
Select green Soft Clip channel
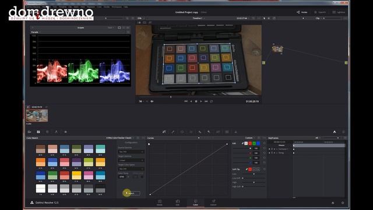pyautogui.click(x=254, y=169)
